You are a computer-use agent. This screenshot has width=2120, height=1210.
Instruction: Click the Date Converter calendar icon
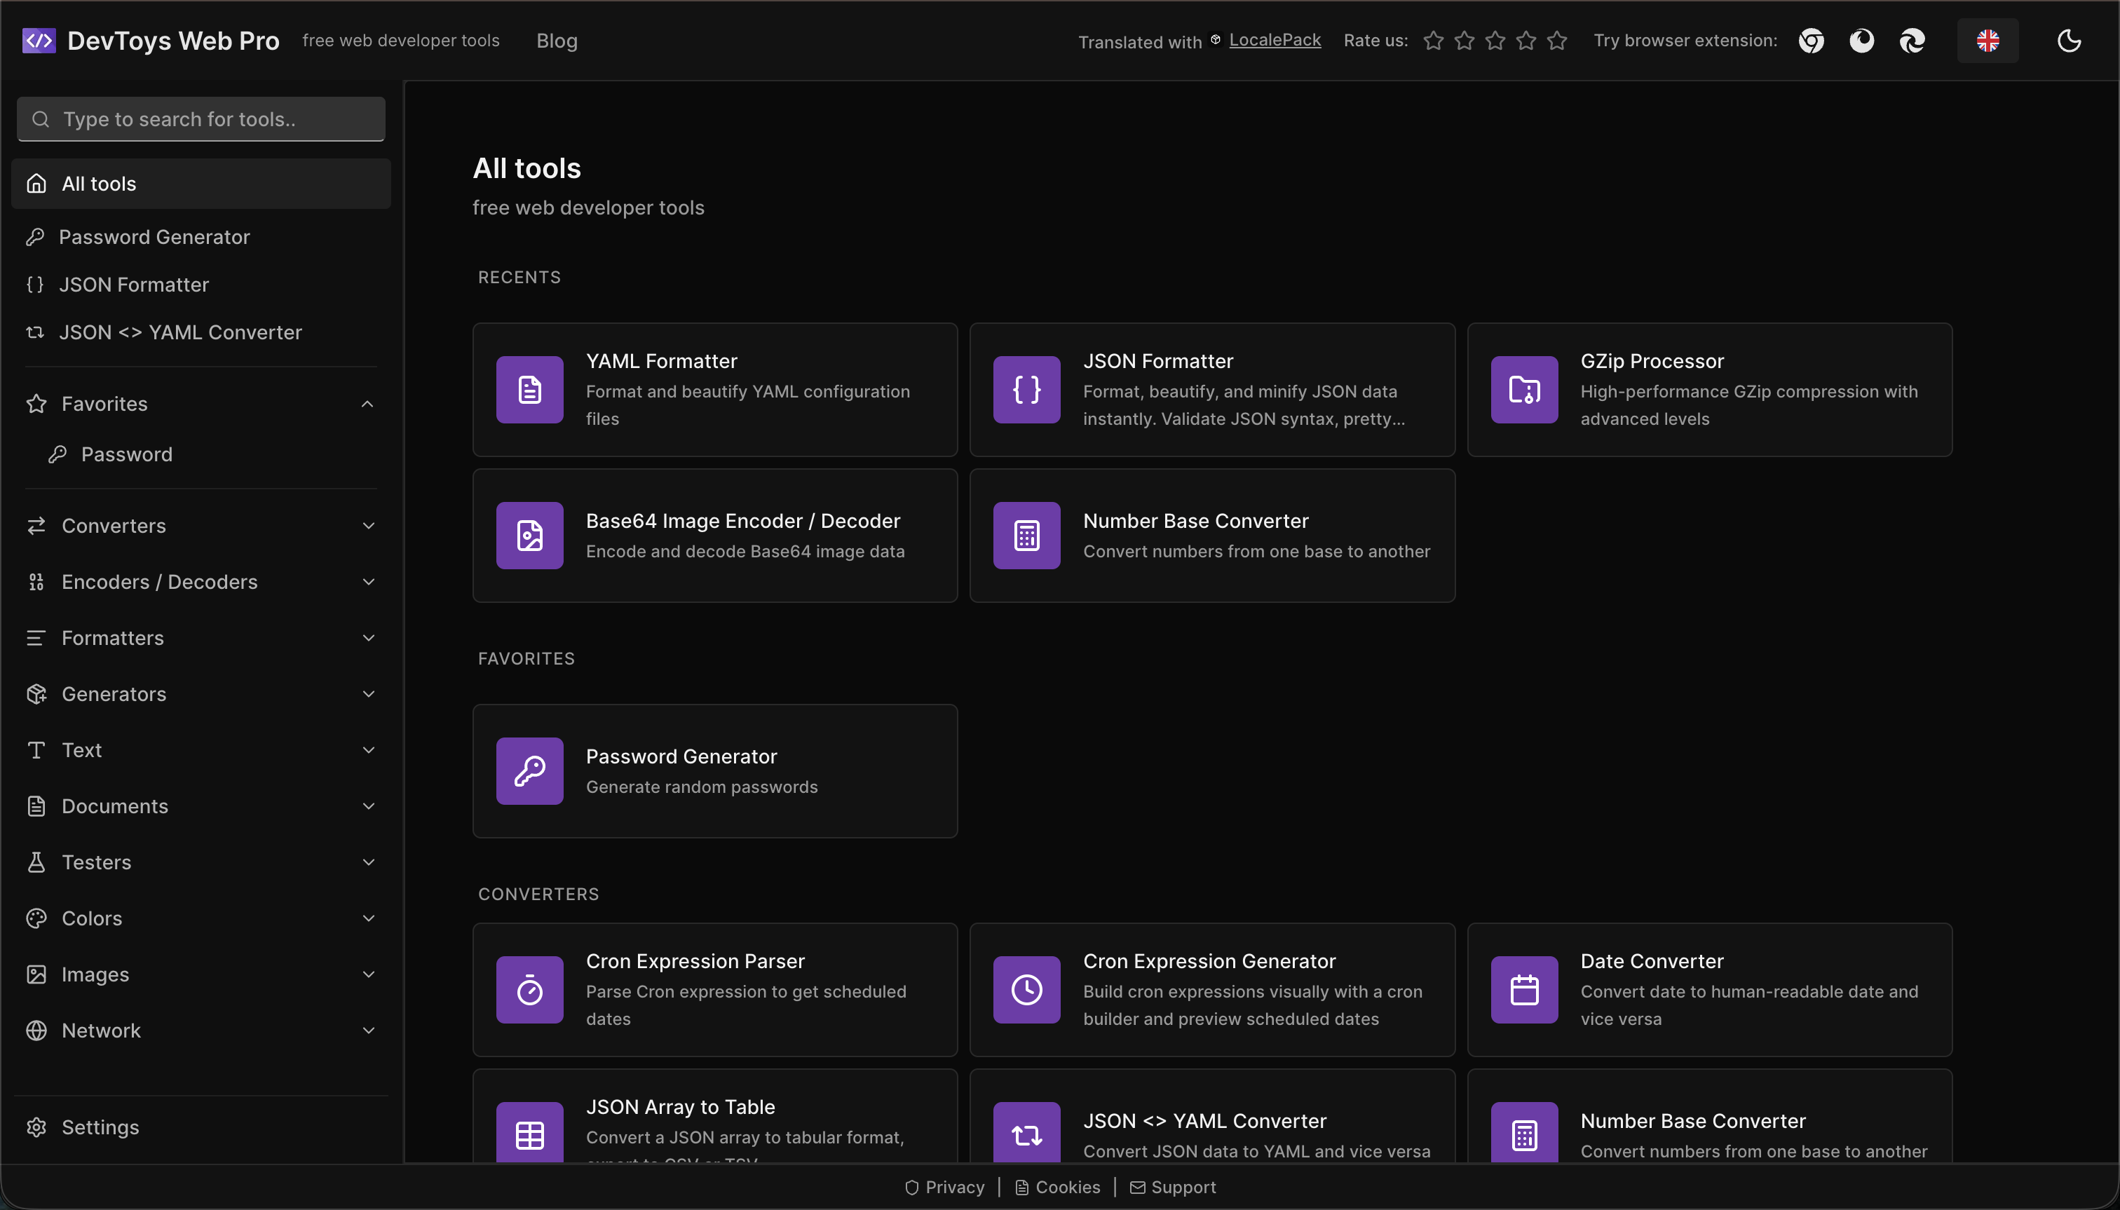[1523, 990]
